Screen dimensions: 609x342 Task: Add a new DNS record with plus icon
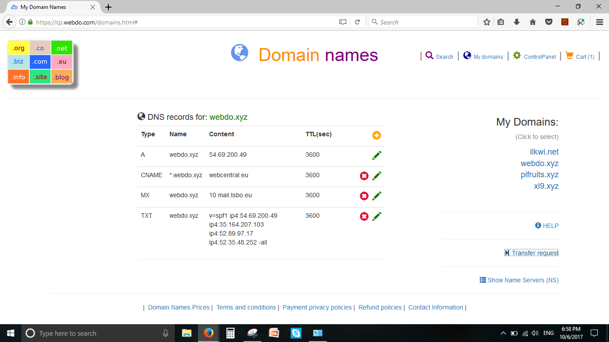click(x=377, y=135)
